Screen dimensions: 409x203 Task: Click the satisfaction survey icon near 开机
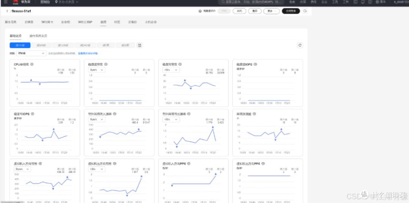(200, 11)
